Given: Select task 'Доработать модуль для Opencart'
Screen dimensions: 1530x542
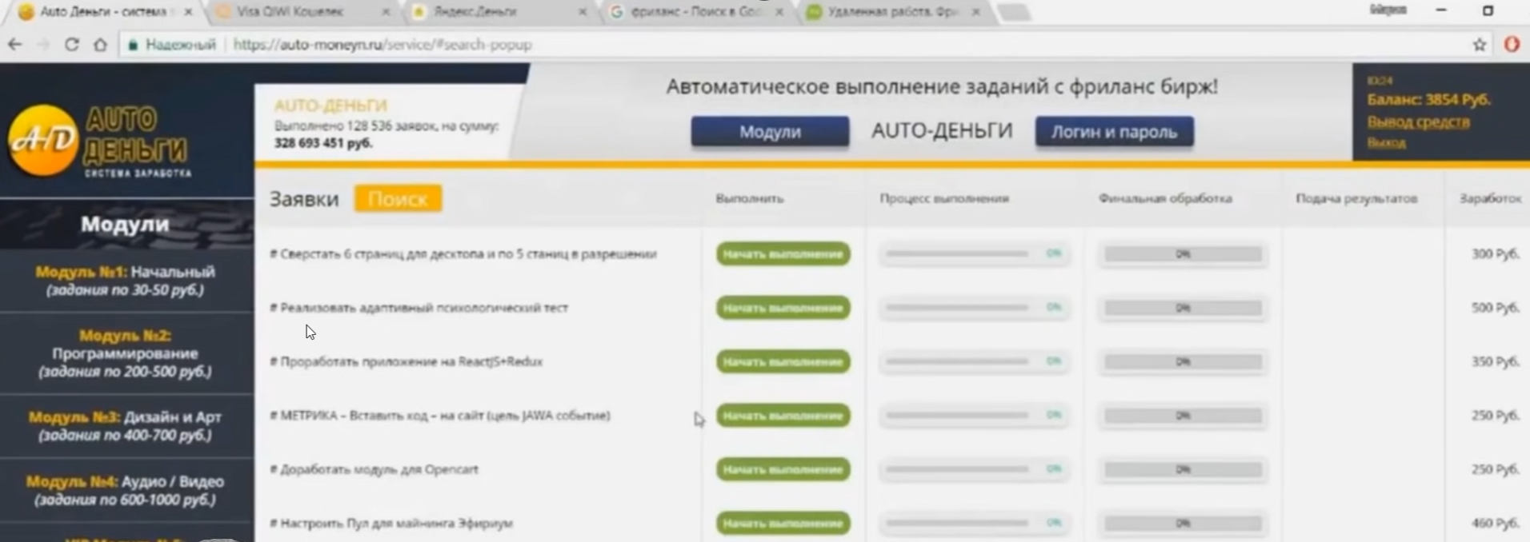Looking at the screenshot, I should pos(374,469).
